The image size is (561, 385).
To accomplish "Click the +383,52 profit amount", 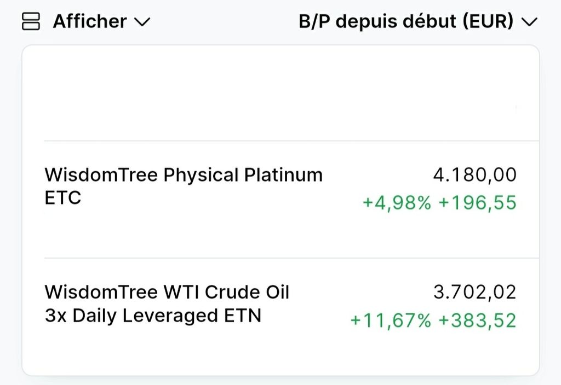I will pyautogui.click(x=477, y=320).
